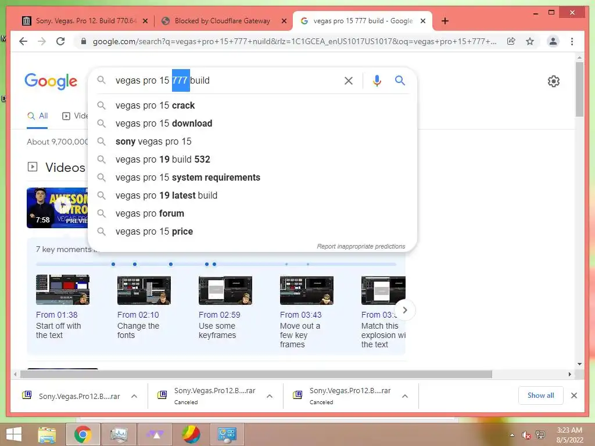The width and height of the screenshot is (595, 446).
Task: Switch to Sony Vegas Pro 12 Build tab
Action: pos(86,21)
